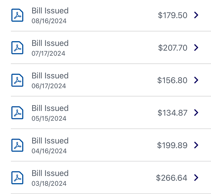The image size is (211, 194).
Task: Select Bill Issued 08/16/2024 entry
Action: pyautogui.click(x=111, y=16)
